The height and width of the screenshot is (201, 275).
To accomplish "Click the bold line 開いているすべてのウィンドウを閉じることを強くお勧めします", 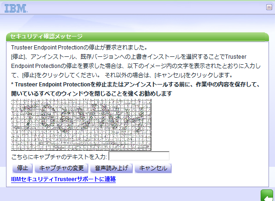I will point(91,94).
